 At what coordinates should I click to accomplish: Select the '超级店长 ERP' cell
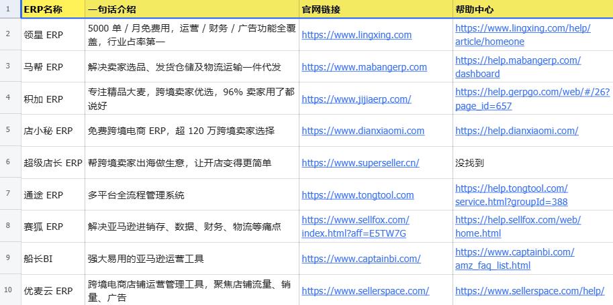(53, 162)
